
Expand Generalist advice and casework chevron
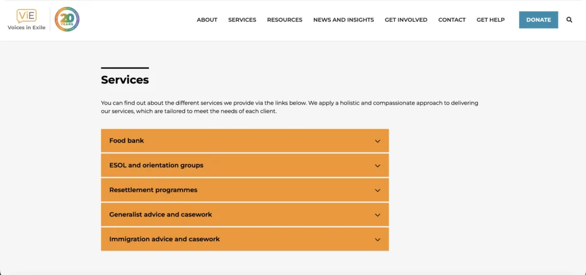point(378,215)
